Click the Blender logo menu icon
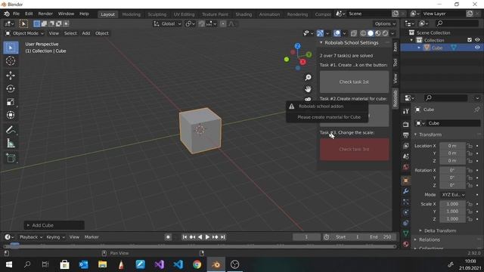The height and width of the screenshot is (272, 484). tap(7, 14)
